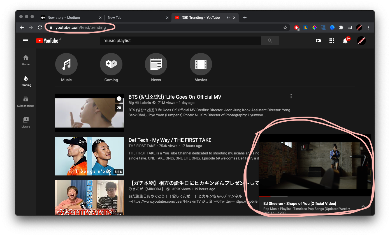The width and height of the screenshot is (390, 236).
Task: Add BTS video to Watch Later
Action: [119, 99]
